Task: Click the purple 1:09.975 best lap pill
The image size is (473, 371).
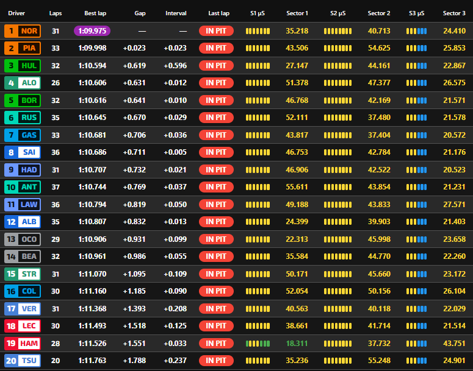Action: (x=92, y=31)
